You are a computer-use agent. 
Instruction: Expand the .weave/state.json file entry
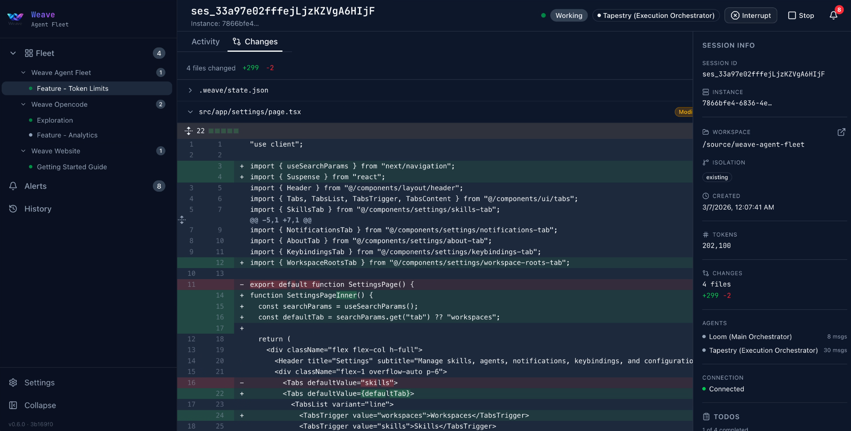(x=190, y=90)
